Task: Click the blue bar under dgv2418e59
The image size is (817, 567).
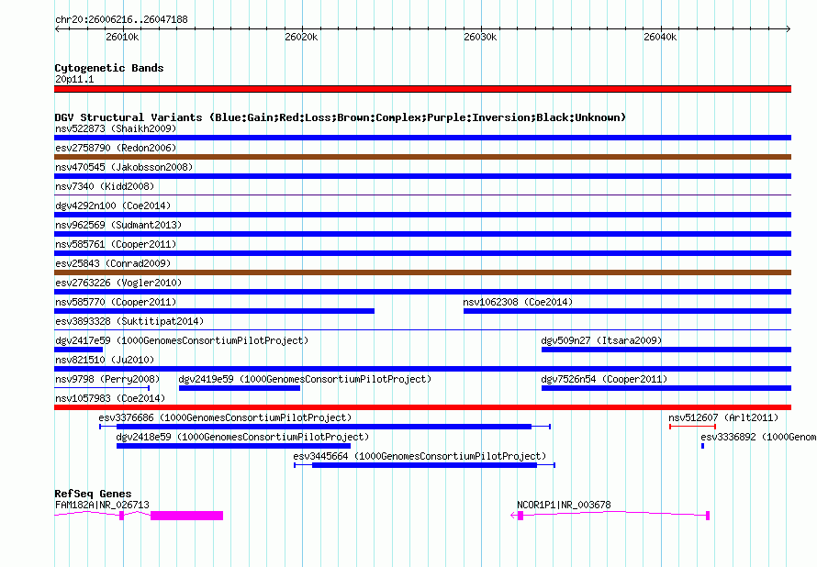Action: [233, 446]
